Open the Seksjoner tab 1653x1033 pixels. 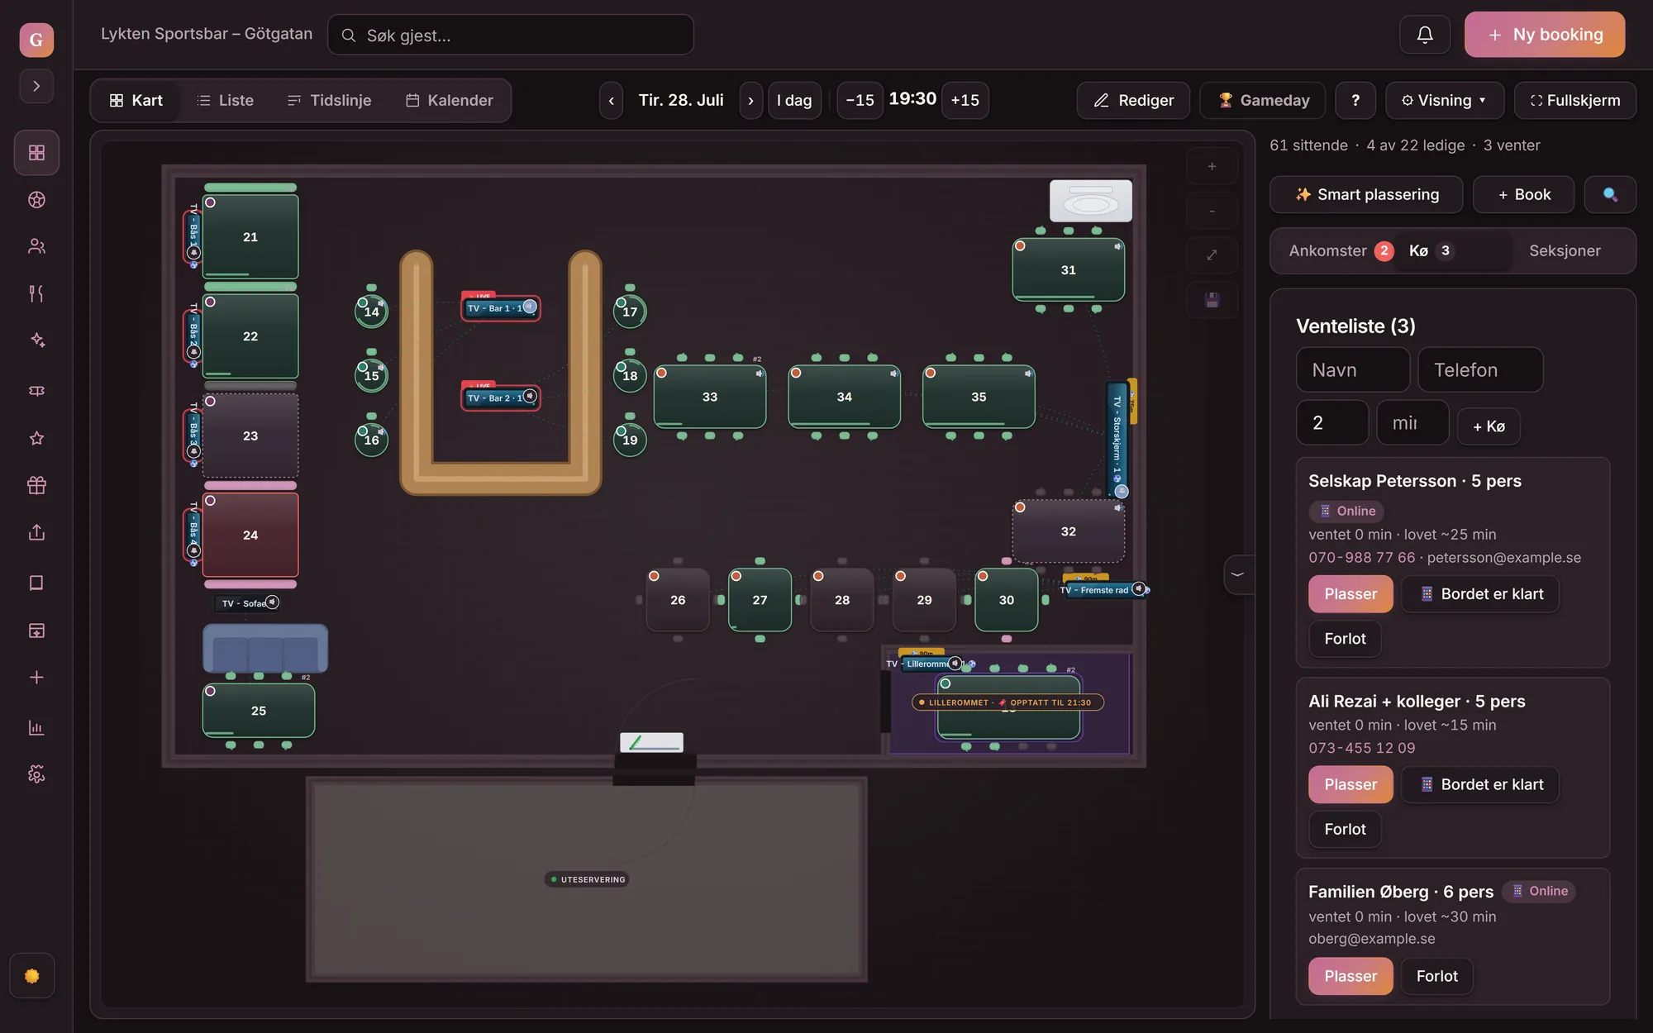(x=1565, y=250)
